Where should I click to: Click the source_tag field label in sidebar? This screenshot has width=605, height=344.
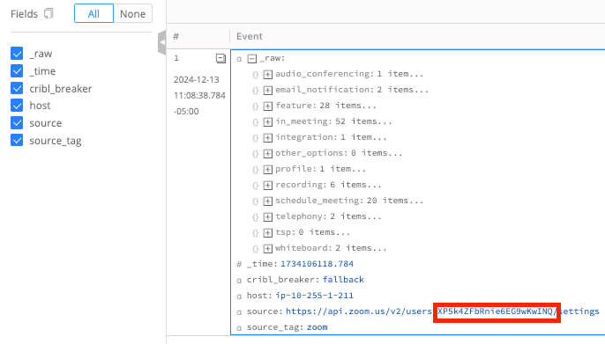[56, 141]
